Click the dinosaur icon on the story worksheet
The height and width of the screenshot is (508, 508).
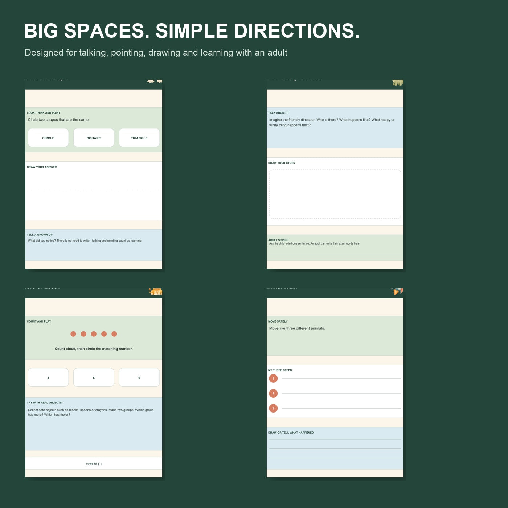398,83
